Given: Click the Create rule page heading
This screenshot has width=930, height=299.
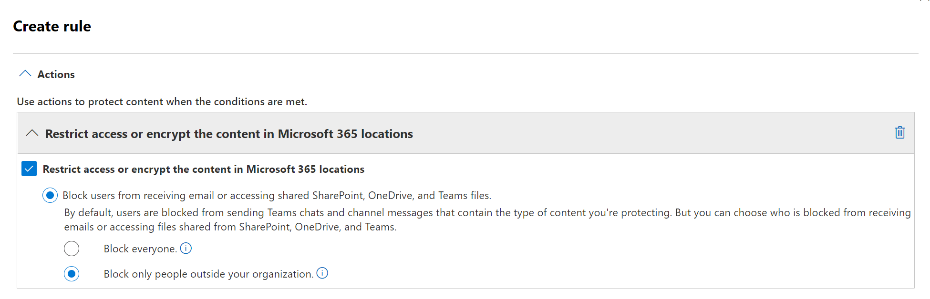Looking at the screenshot, I should tap(52, 26).
